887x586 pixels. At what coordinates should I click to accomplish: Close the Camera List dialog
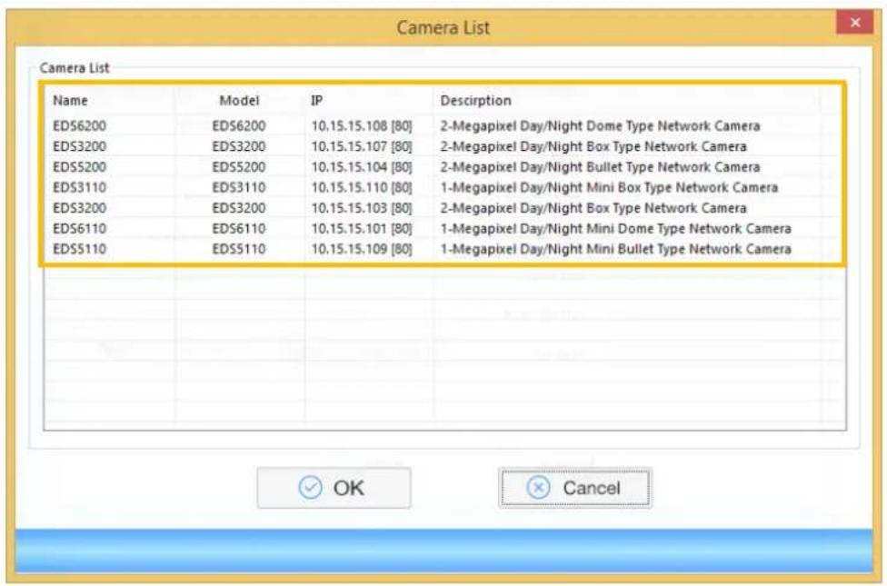(855, 23)
